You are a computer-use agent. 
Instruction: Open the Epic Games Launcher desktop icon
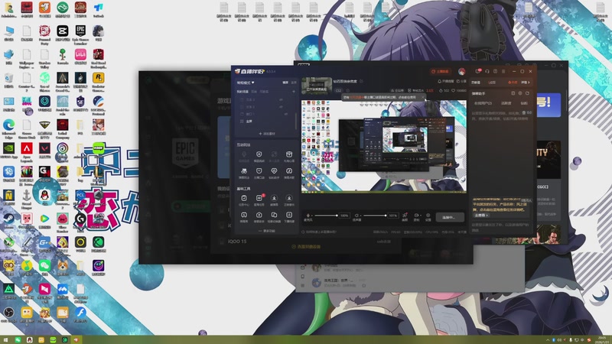(80, 31)
